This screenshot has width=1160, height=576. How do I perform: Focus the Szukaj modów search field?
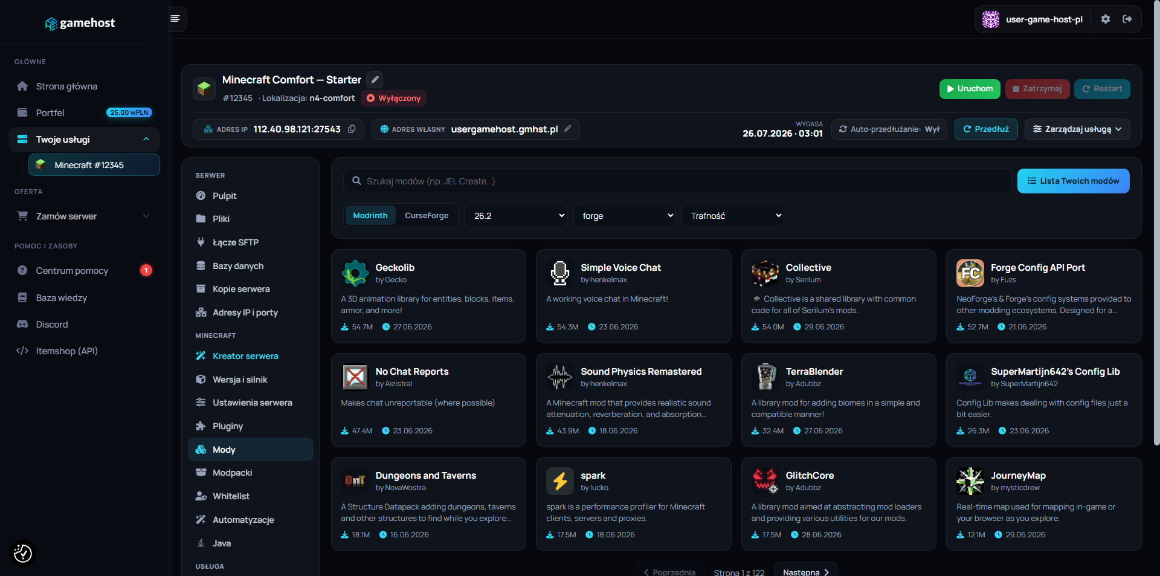point(677,181)
